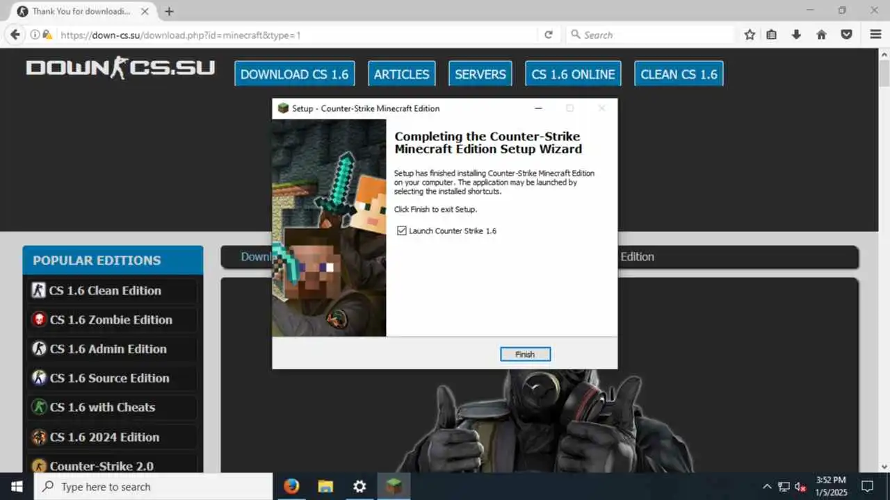Click the Type here to search box
This screenshot has width=890, height=500.
pos(153,487)
